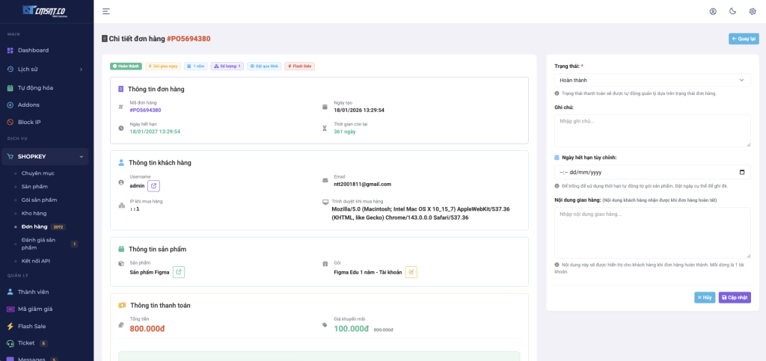Click the Hủy cancel button

point(705,297)
